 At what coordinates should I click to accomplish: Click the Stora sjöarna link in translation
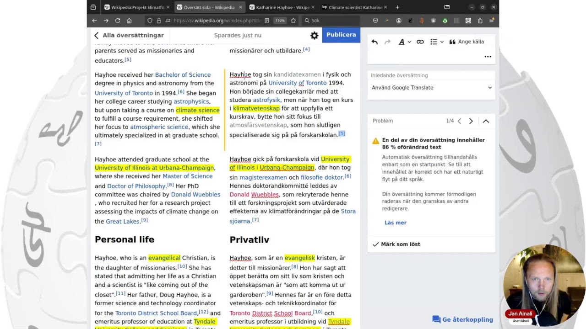tap(293, 216)
